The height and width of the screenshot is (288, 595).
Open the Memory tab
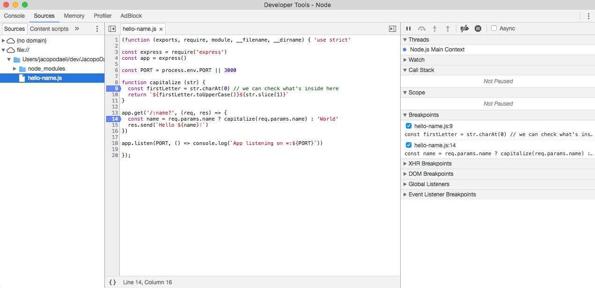pyautogui.click(x=74, y=16)
